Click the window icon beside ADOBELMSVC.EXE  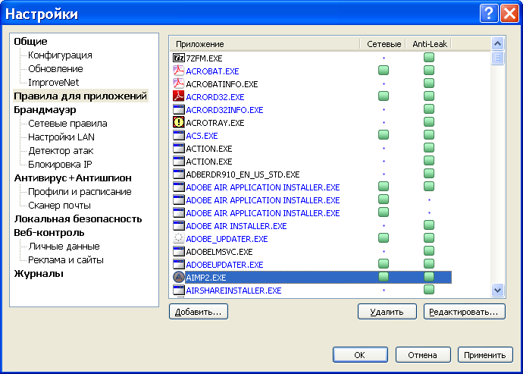point(178,252)
